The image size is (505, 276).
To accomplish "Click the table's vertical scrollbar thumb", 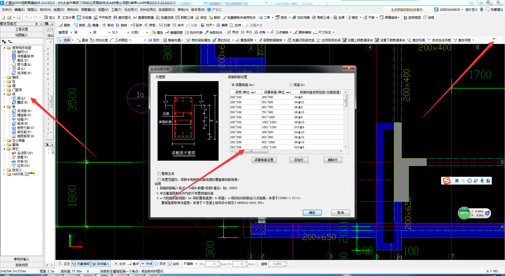I will (346, 101).
